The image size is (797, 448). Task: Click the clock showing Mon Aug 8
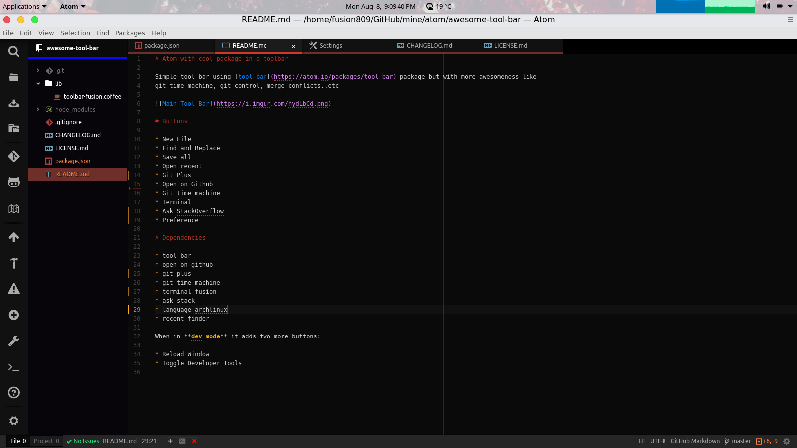[381, 6]
